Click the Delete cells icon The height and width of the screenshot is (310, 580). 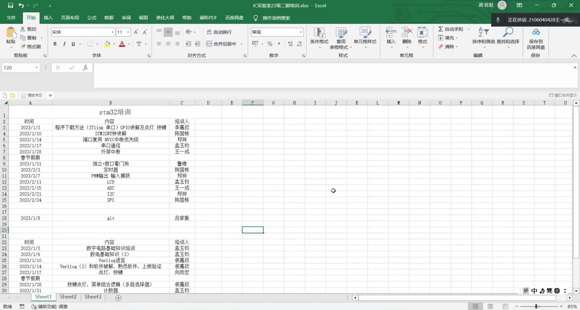[407, 32]
